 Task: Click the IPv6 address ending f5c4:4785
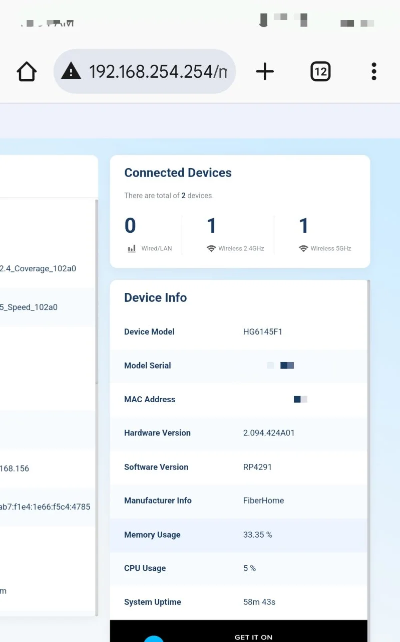[45, 507]
